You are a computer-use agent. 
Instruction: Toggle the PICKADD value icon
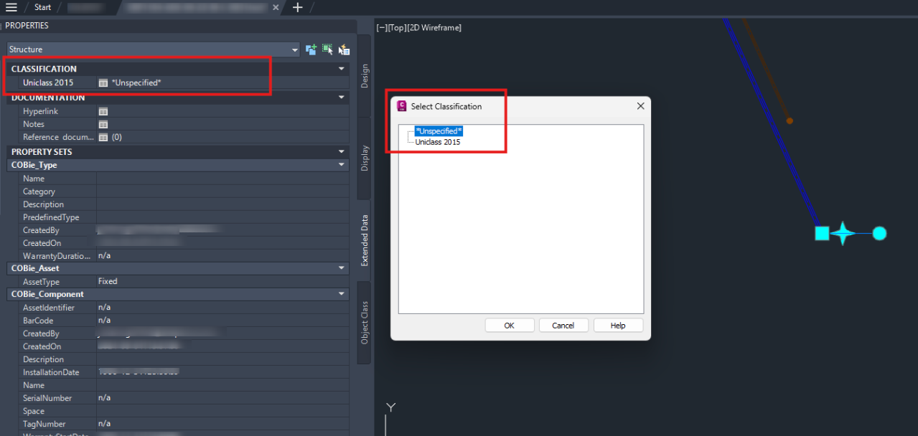pos(312,49)
